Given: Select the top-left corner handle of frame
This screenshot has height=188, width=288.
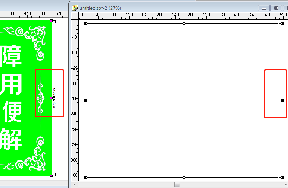Looking at the screenshot, I should (x=86, y=23).
